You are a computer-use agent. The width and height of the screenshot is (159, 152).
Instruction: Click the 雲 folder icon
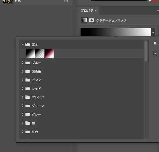click(28, 123)
